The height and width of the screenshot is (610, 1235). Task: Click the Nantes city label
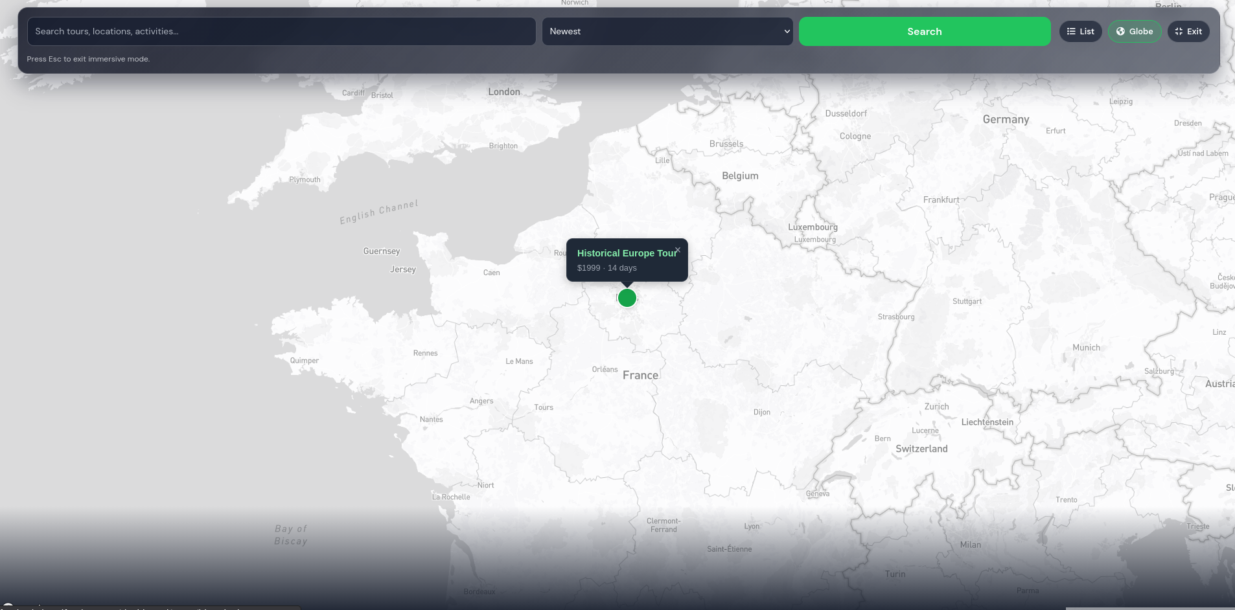[431, 420]
